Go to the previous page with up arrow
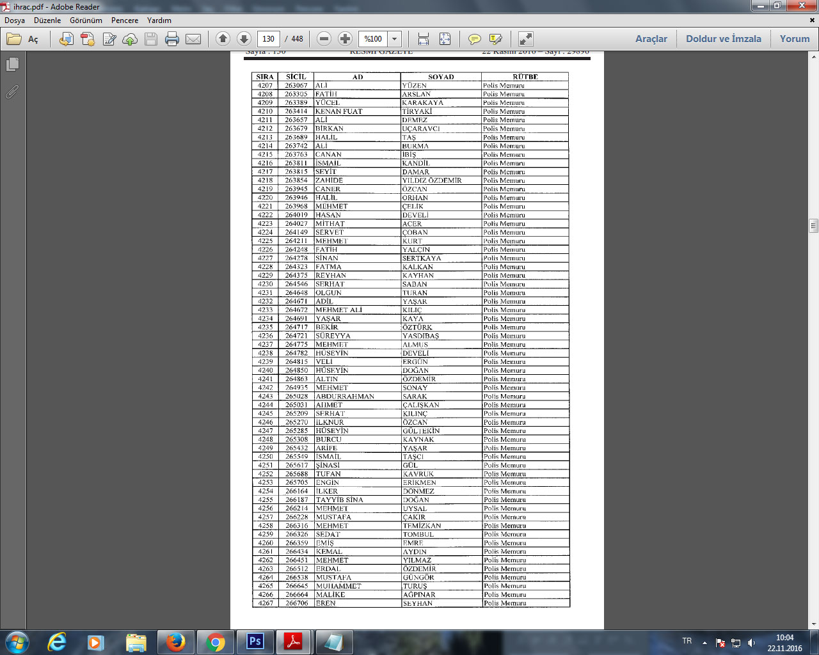Screen dimensions: 819x655 tap(223, 39)
